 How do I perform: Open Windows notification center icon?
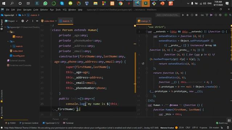(x=227, y=3)
